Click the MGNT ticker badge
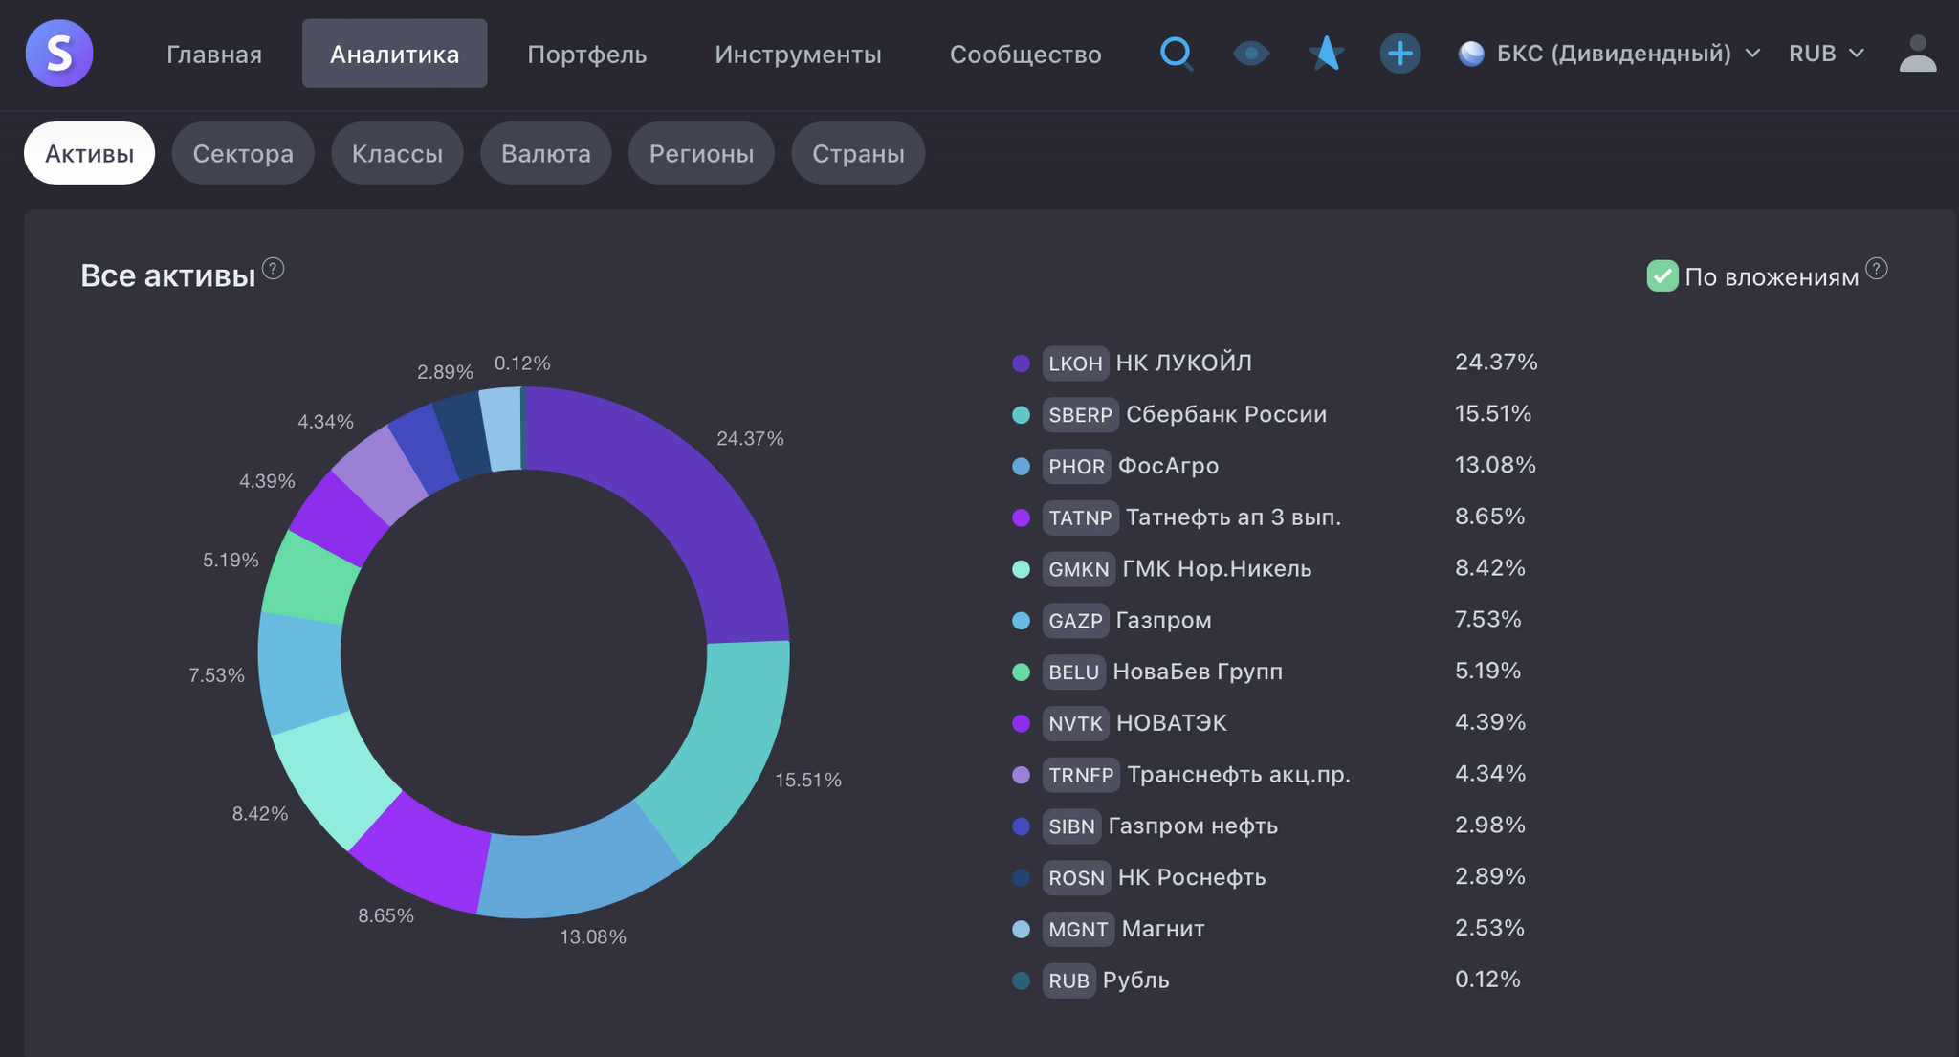Screen dimensions: 1959x1057 [1078, 930]
